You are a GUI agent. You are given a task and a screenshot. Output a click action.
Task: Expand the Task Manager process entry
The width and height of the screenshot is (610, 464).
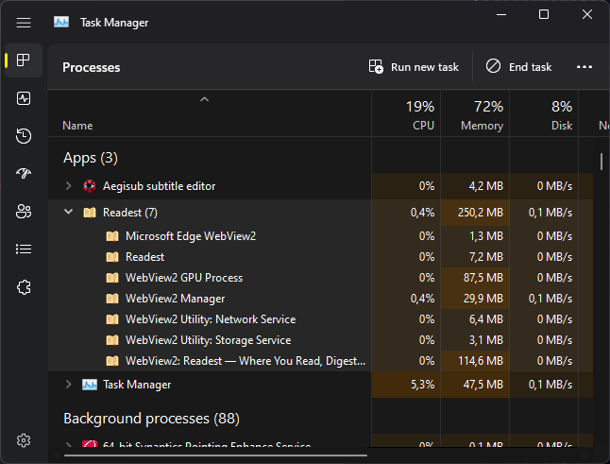pyautogui.click(x=68, y=385)
